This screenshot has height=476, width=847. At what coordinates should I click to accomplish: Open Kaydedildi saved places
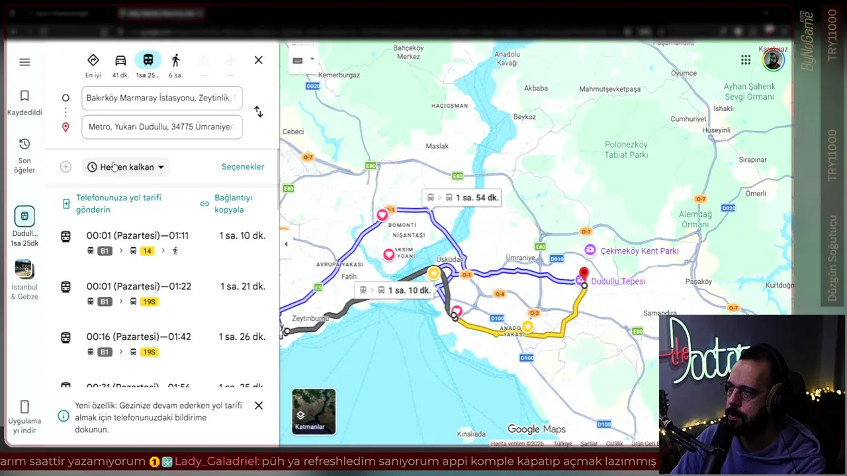click(x=24, y=103)
